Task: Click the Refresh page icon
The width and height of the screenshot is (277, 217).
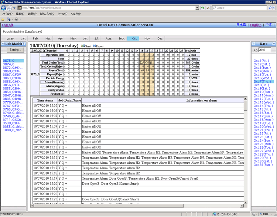Action: click(x=203, y=8)
